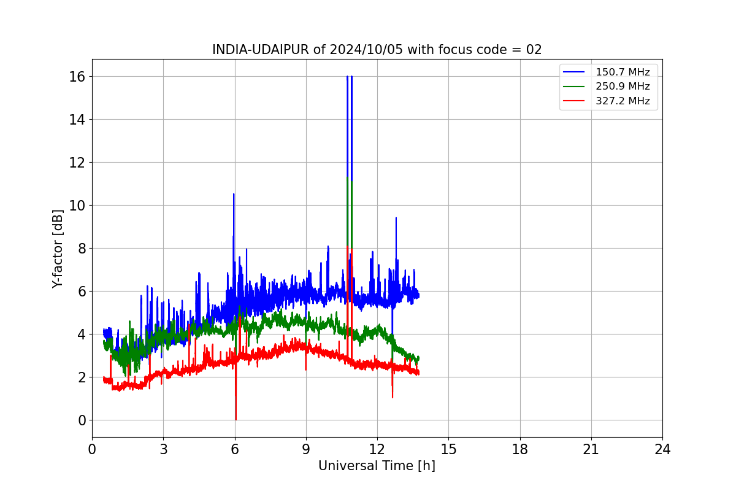Click the y-axis tick label 14
This screenshot has height=491, width=736.
[78, 120]
